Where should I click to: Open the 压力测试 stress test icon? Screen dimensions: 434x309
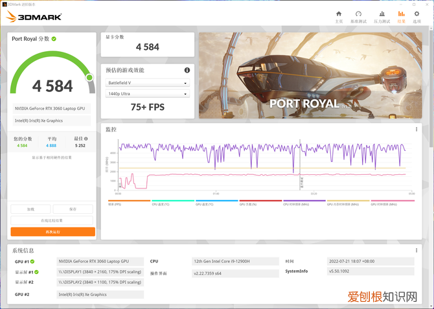point(382,16)
